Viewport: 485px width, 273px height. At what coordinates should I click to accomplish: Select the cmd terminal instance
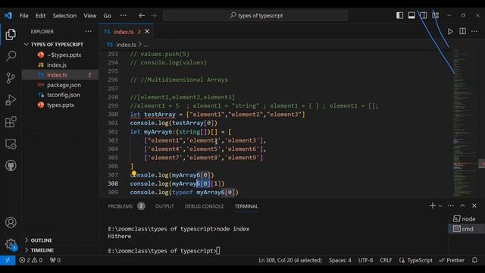[x=467, y=229]
